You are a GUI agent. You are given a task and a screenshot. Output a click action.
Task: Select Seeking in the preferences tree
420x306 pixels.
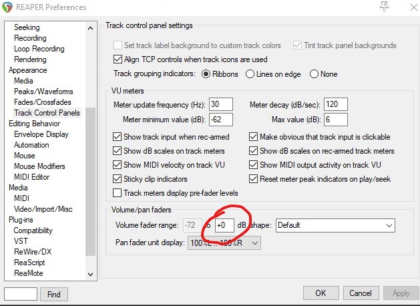(x=27, y=27)
